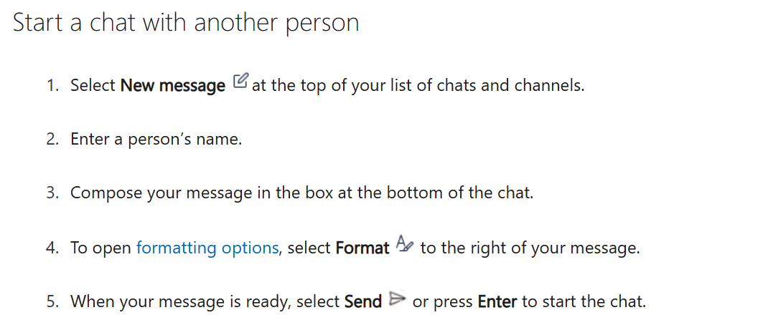Click list number 5 marker
The height and width of the screenshot is (315, 763).
[x=52, y=302]
